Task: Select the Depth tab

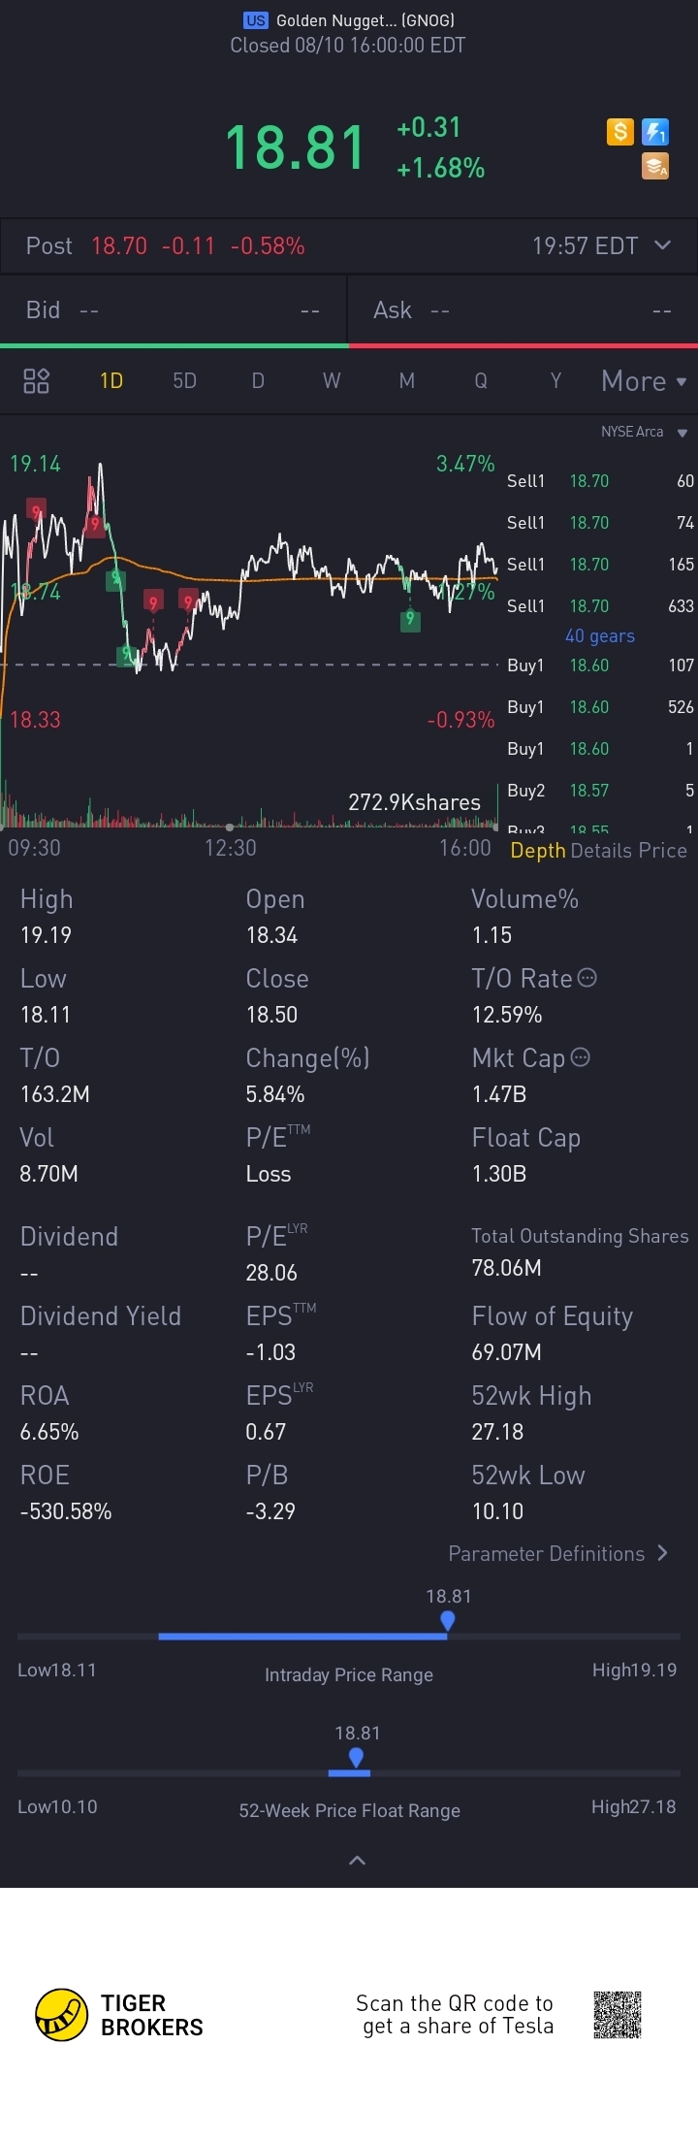Action: pos(538,851)
